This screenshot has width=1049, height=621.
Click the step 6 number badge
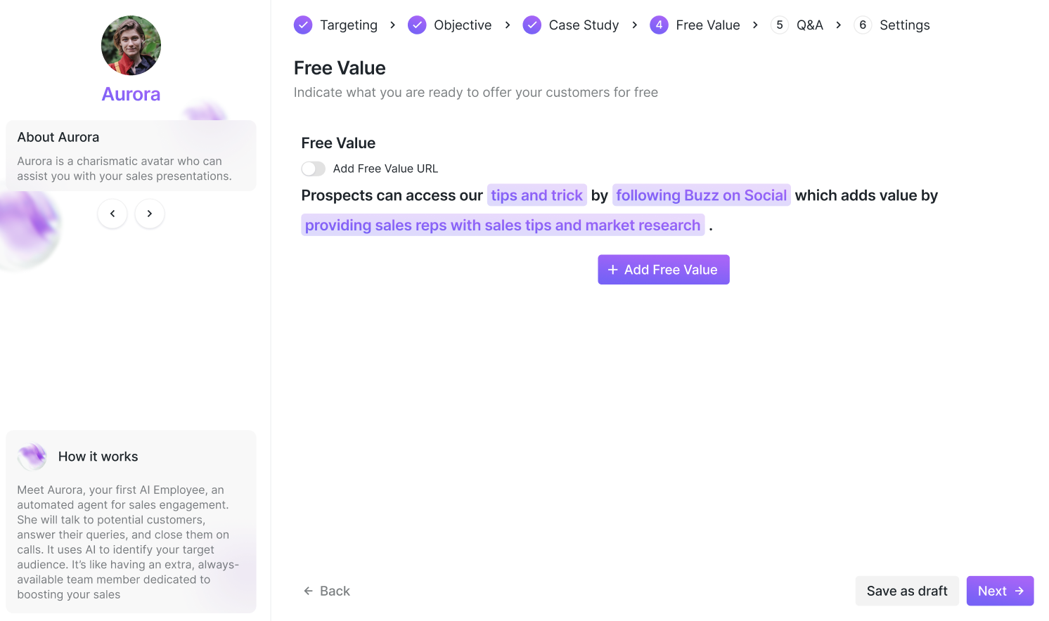coord(863,25)
